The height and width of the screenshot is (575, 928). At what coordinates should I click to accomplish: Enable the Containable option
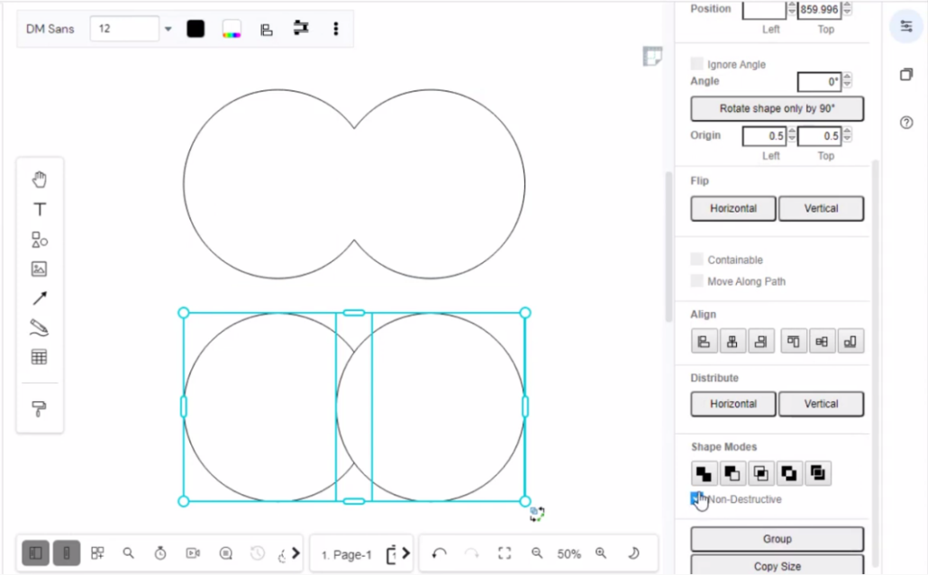point(696,260)
